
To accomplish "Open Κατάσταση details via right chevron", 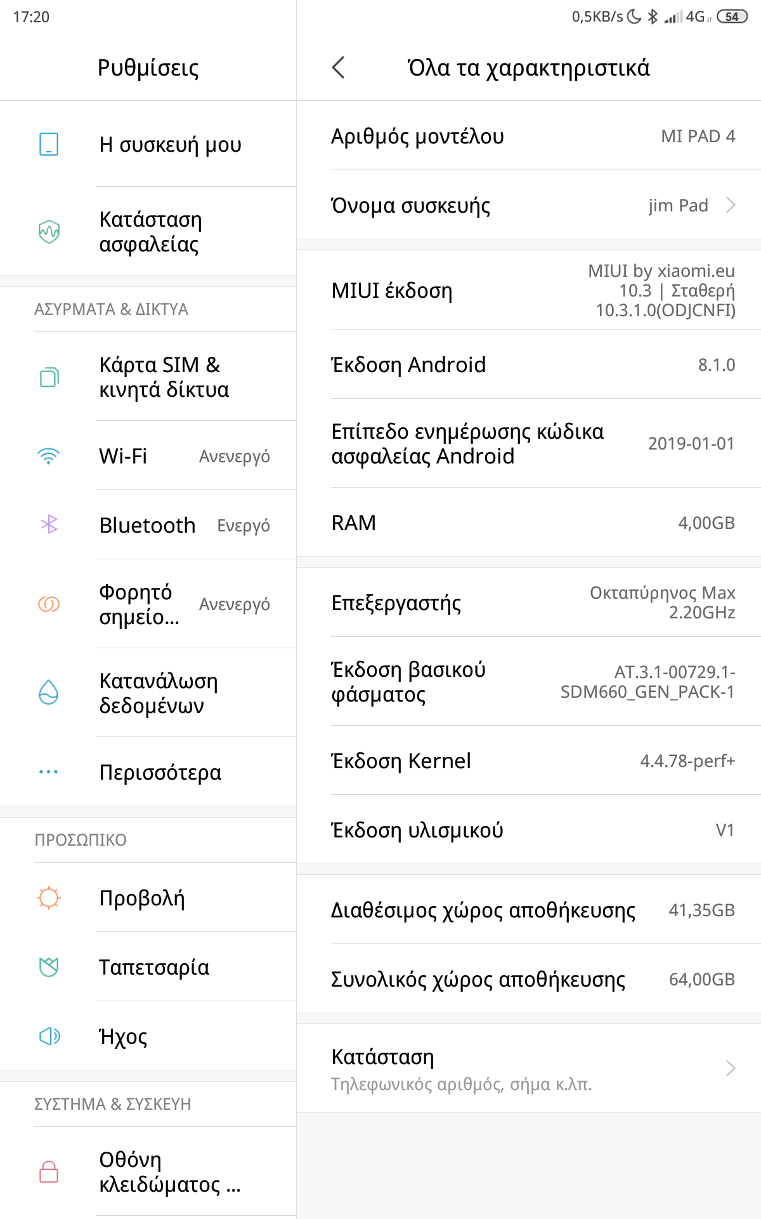I will pos(731,1069).
